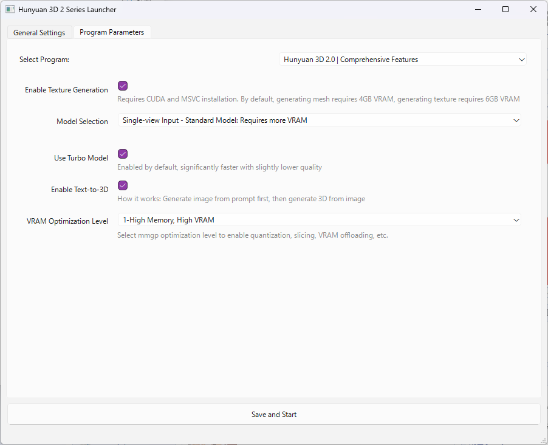Expand the Model Selection combo box
This screenshot has height=445, width=548.
(319, 120)
